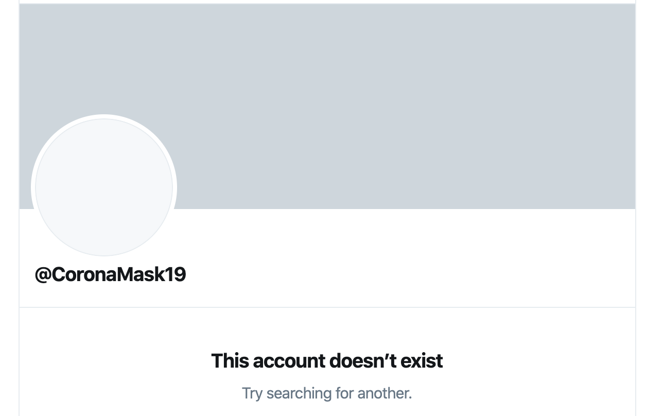Click the horizontal divider line below the username

point(327,307)
